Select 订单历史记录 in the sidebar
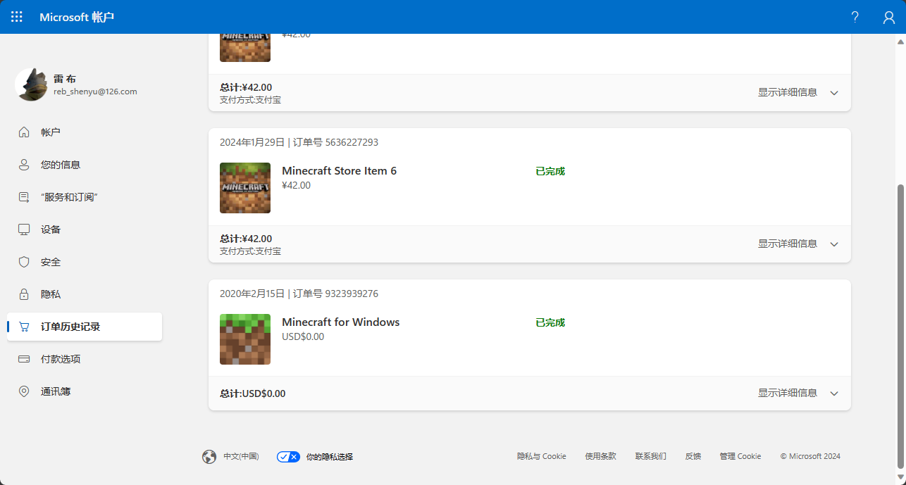The image size is (906, 485). pos(85,327)
